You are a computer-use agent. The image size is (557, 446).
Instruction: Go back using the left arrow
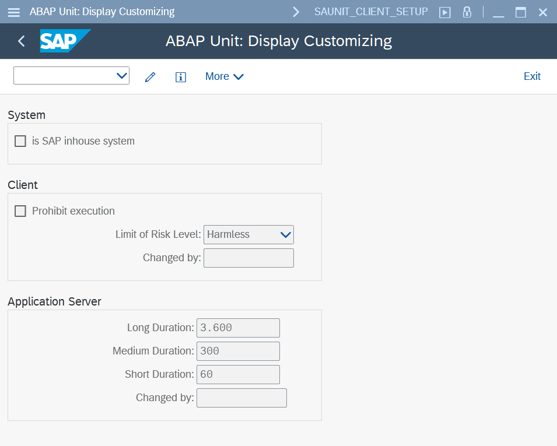pos(22,41)
